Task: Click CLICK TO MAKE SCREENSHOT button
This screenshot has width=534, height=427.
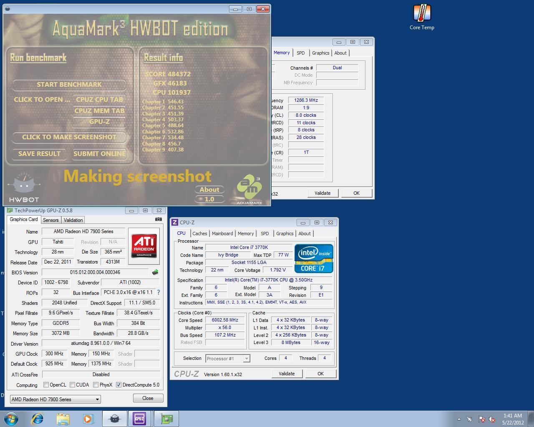Action: [x=69, y=137]
